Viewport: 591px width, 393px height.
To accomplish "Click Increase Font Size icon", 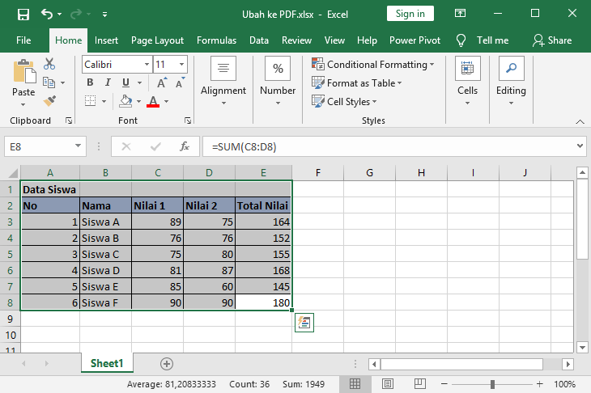I will (x=162, y=82).
